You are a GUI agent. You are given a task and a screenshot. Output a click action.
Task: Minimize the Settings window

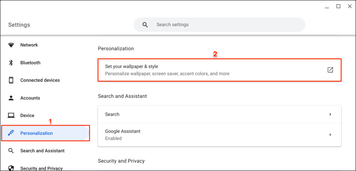pos(327,6)
